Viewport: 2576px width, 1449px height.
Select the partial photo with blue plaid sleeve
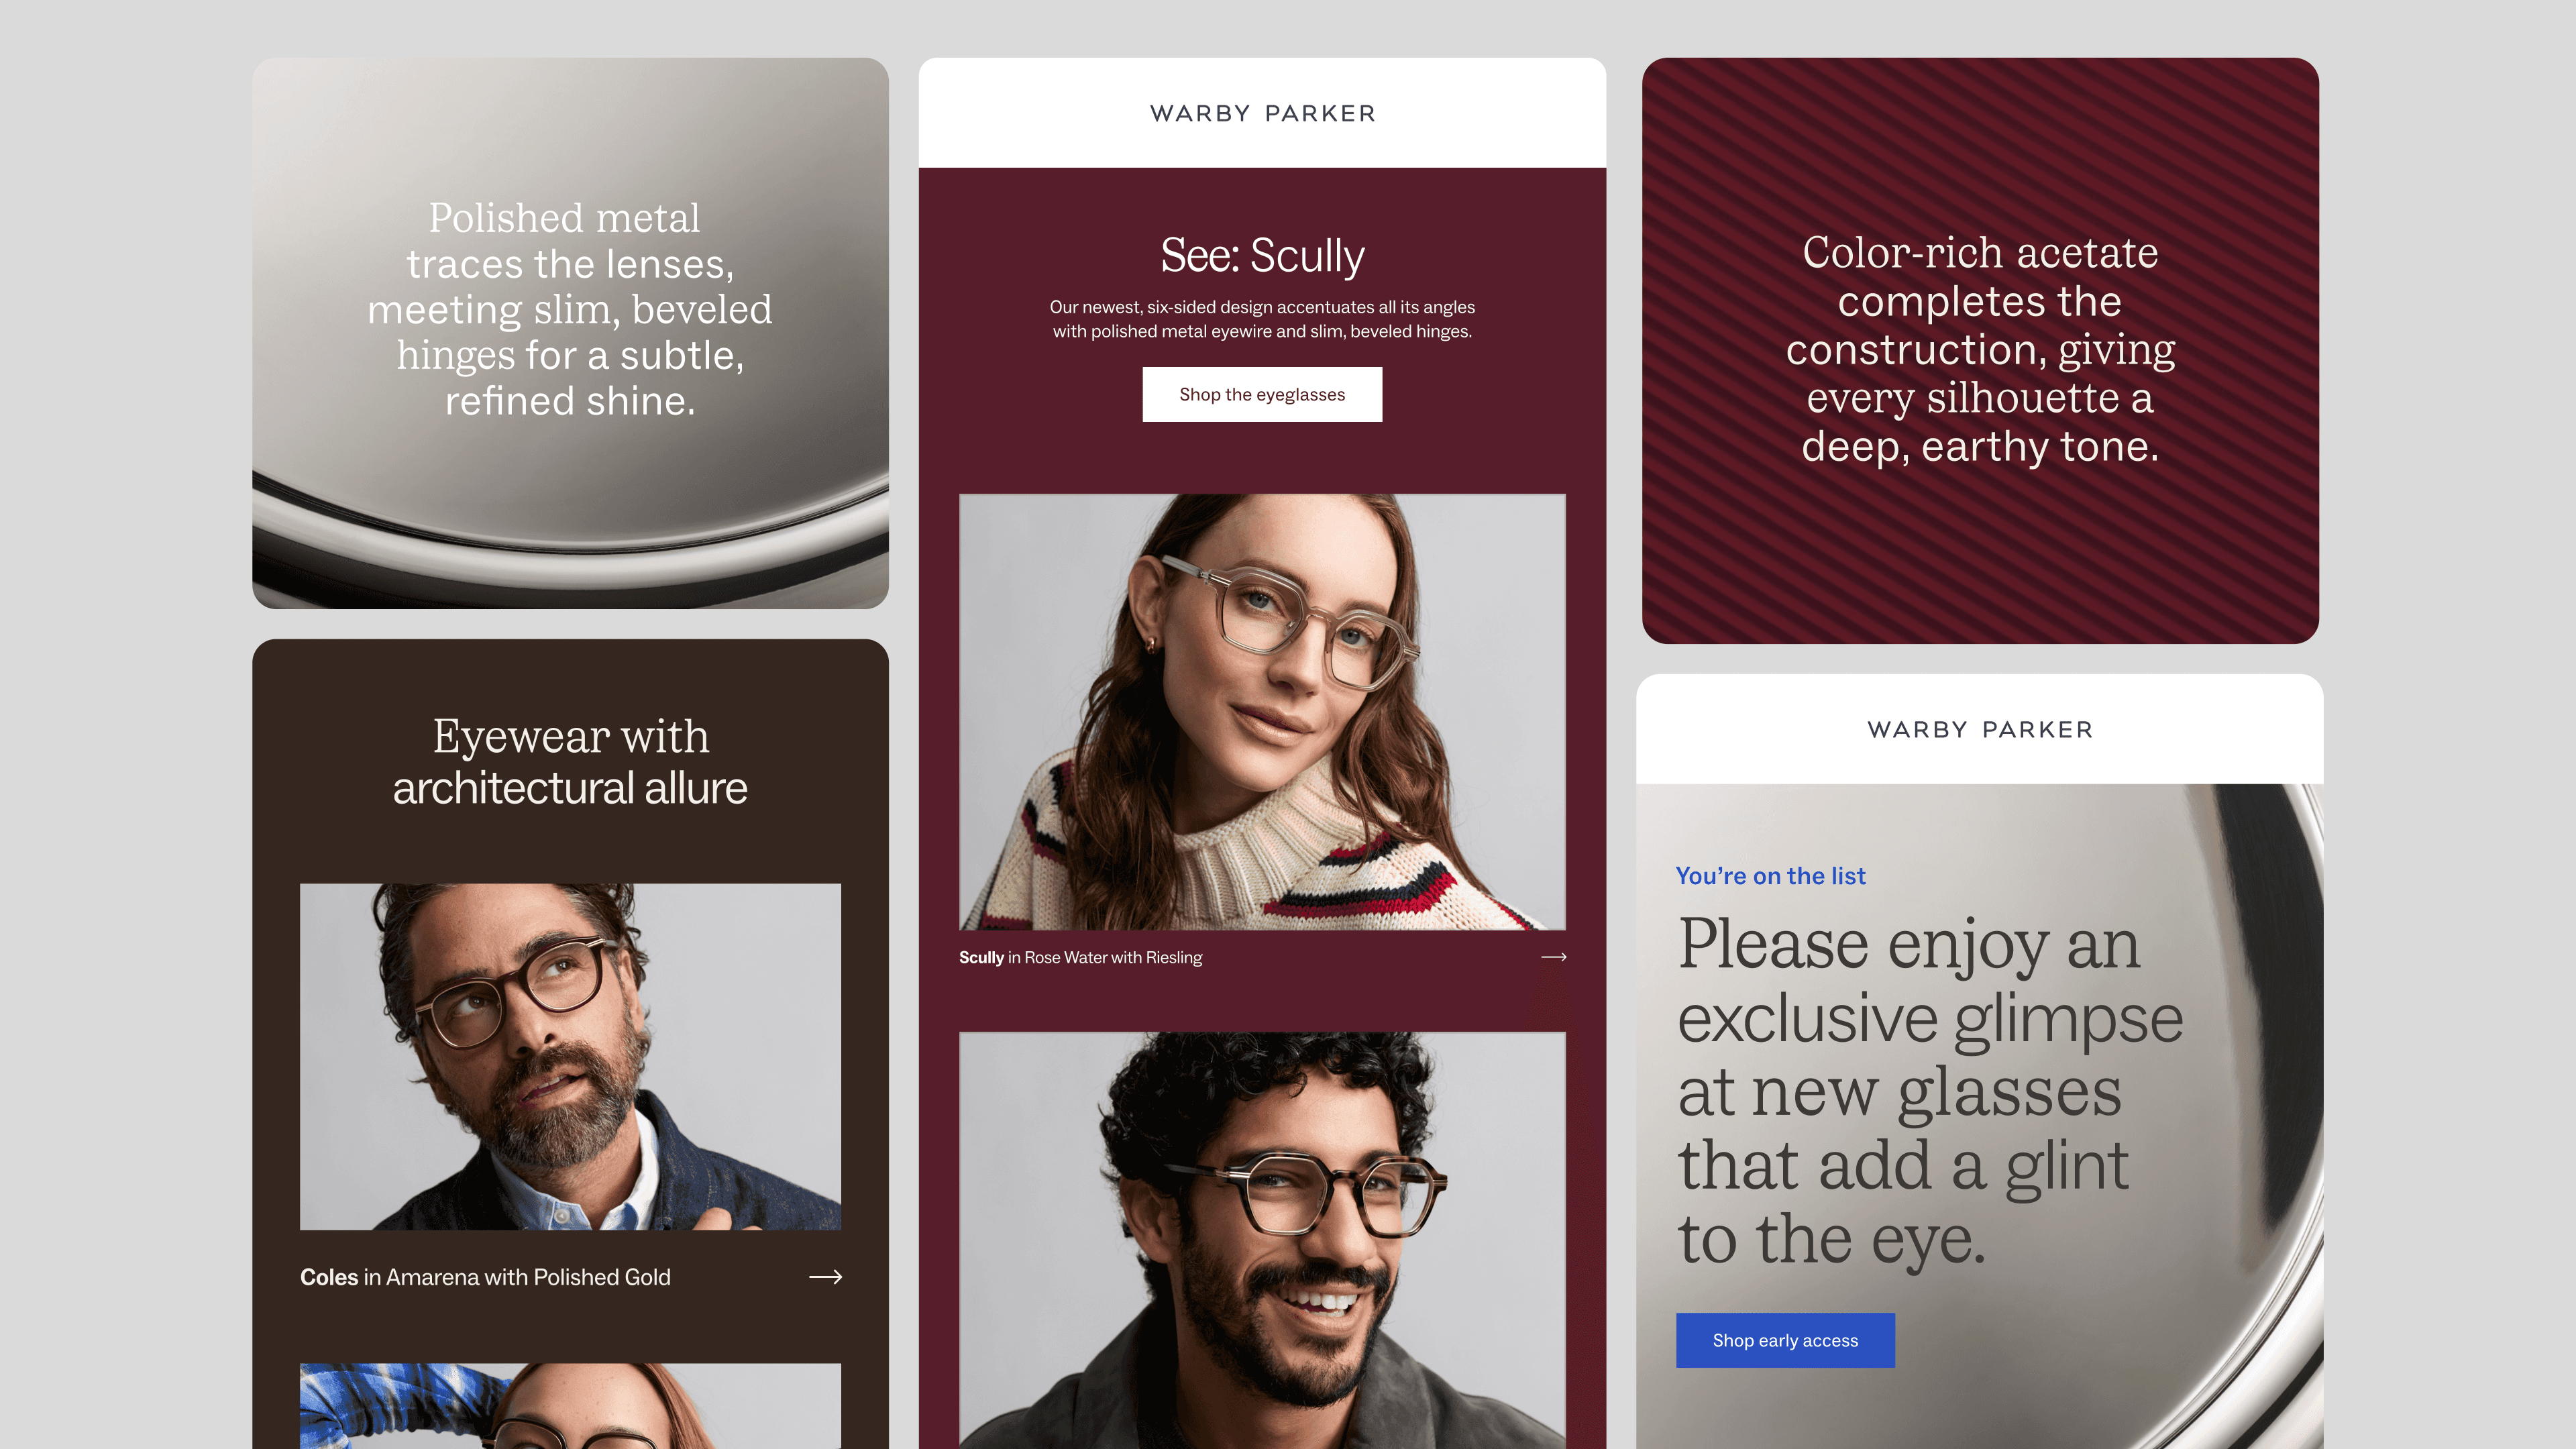tap(570, 1406)
